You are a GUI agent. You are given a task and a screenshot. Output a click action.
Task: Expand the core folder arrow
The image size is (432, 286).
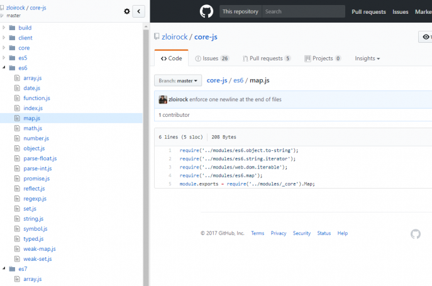point(4,48)
